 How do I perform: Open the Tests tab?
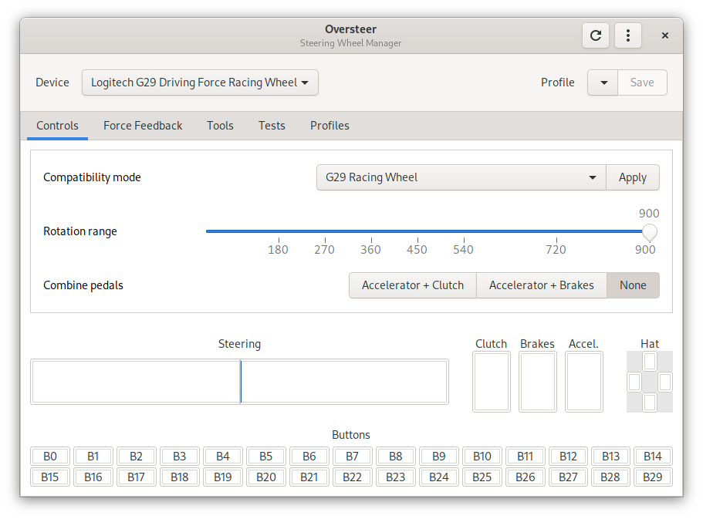pos(272,126)
